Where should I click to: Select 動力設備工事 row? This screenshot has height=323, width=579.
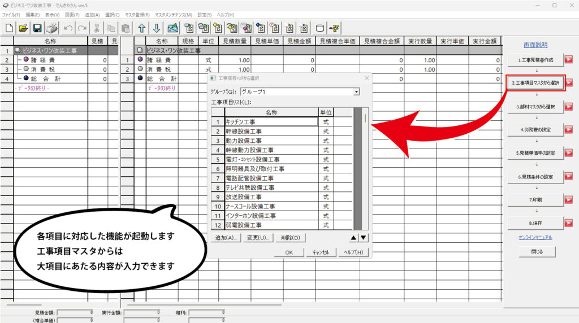[271, 141]
